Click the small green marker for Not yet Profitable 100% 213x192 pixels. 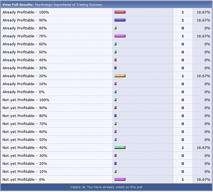[116, 100]
